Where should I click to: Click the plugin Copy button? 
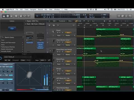pos(23,60)
